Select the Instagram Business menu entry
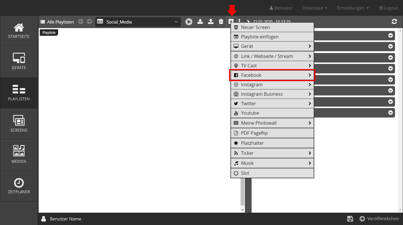 tap(272, 94)
